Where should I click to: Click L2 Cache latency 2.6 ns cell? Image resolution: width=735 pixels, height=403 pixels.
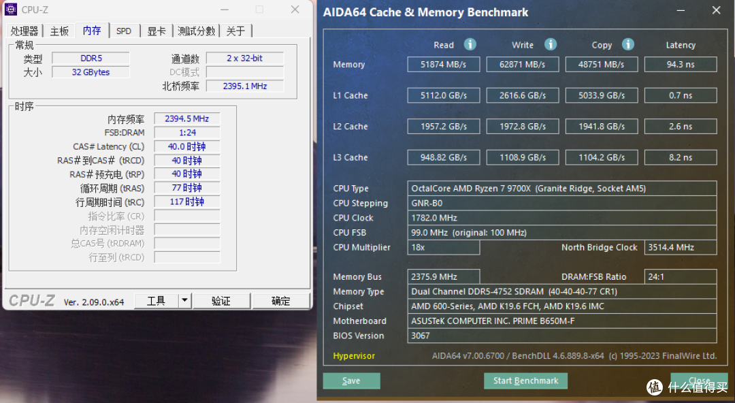pos(681,126)
